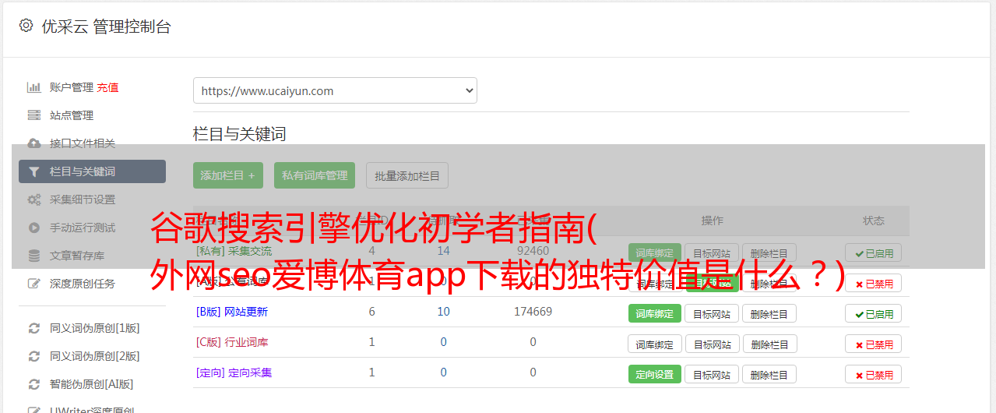Go to 站点管理
Screen dimensions: 996x413
tap(72, 115)
